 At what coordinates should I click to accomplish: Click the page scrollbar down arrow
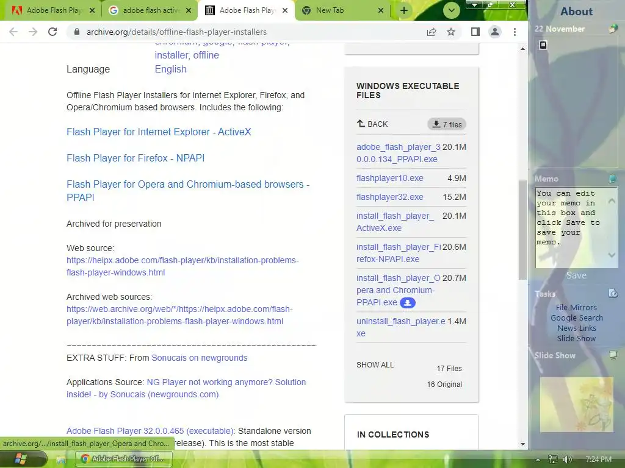point(522,444)
